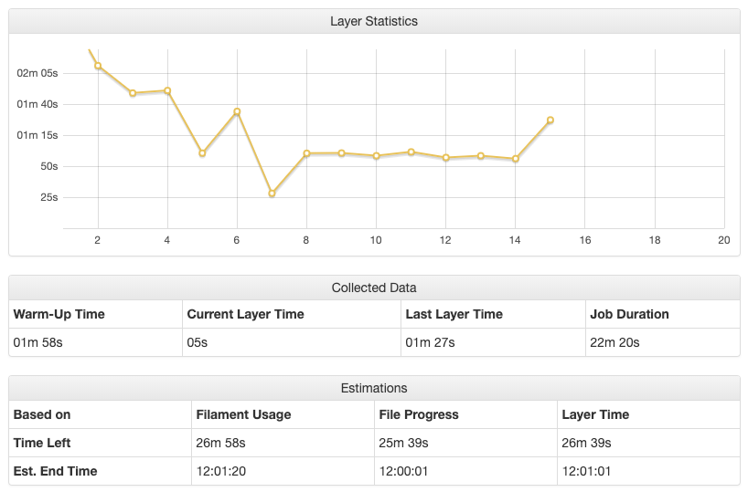
Task: Click the Time Left row label
Action: pos(42,443)
